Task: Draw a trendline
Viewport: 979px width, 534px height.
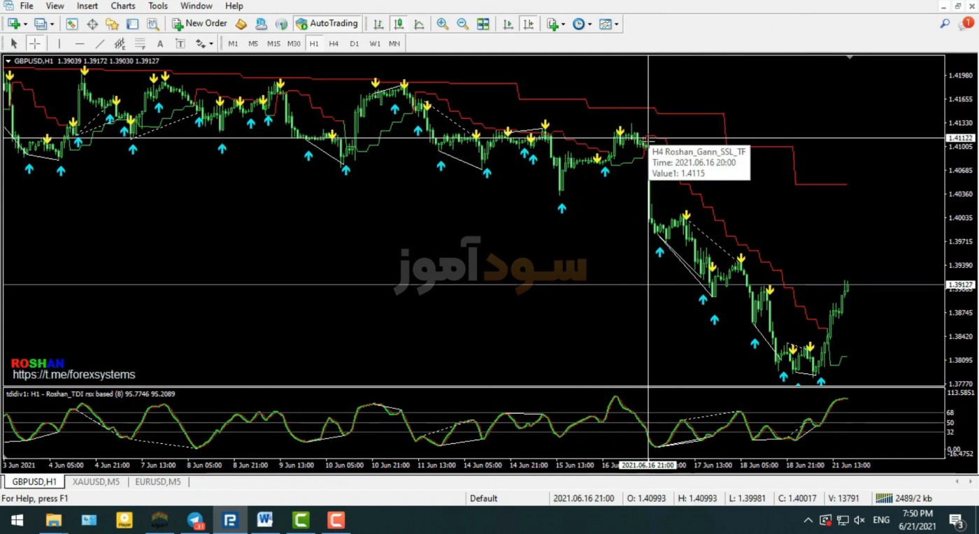Action: click(99, 43)
